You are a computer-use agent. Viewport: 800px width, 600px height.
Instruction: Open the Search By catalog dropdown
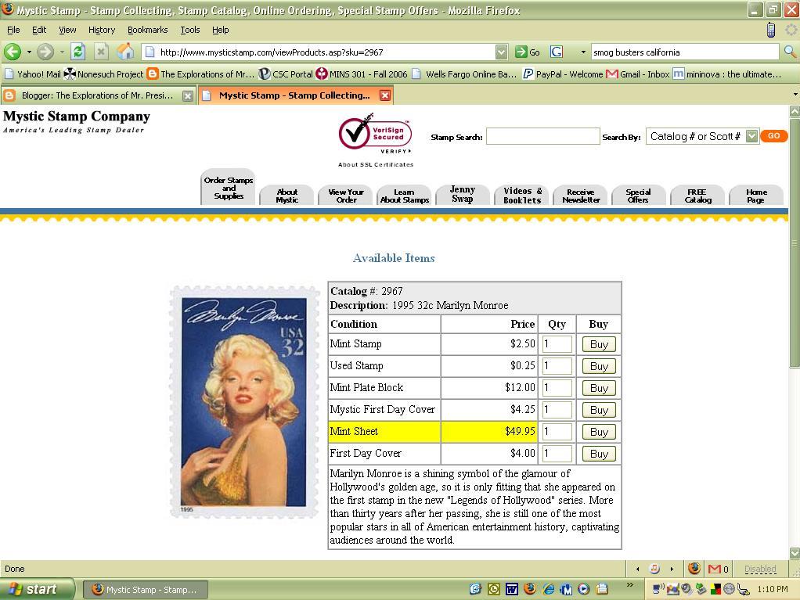[x=702, y=136]
